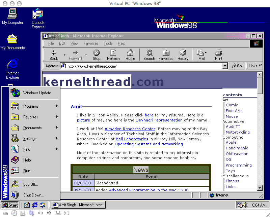270x217 pixels.
Task: Open Programs in the Start menu
Action: coord(34,106)
